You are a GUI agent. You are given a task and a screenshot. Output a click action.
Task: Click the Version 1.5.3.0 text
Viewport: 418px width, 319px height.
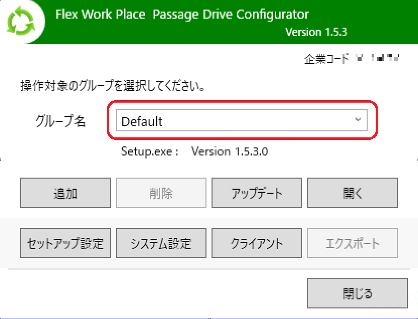coord(230,151)
